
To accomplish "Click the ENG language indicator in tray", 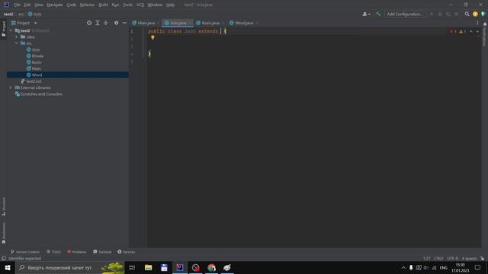I will pos(444,267).
